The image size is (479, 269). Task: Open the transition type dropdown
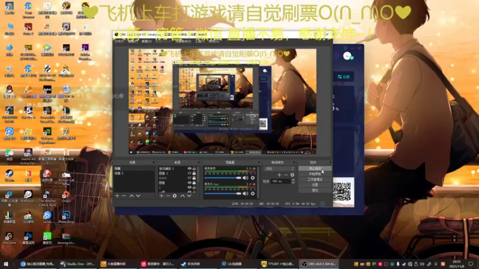279,169
